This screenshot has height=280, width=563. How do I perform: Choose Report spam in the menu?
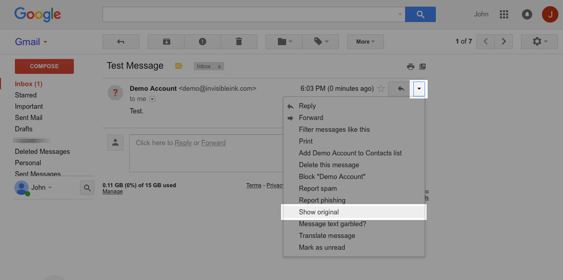pos(354,189)
